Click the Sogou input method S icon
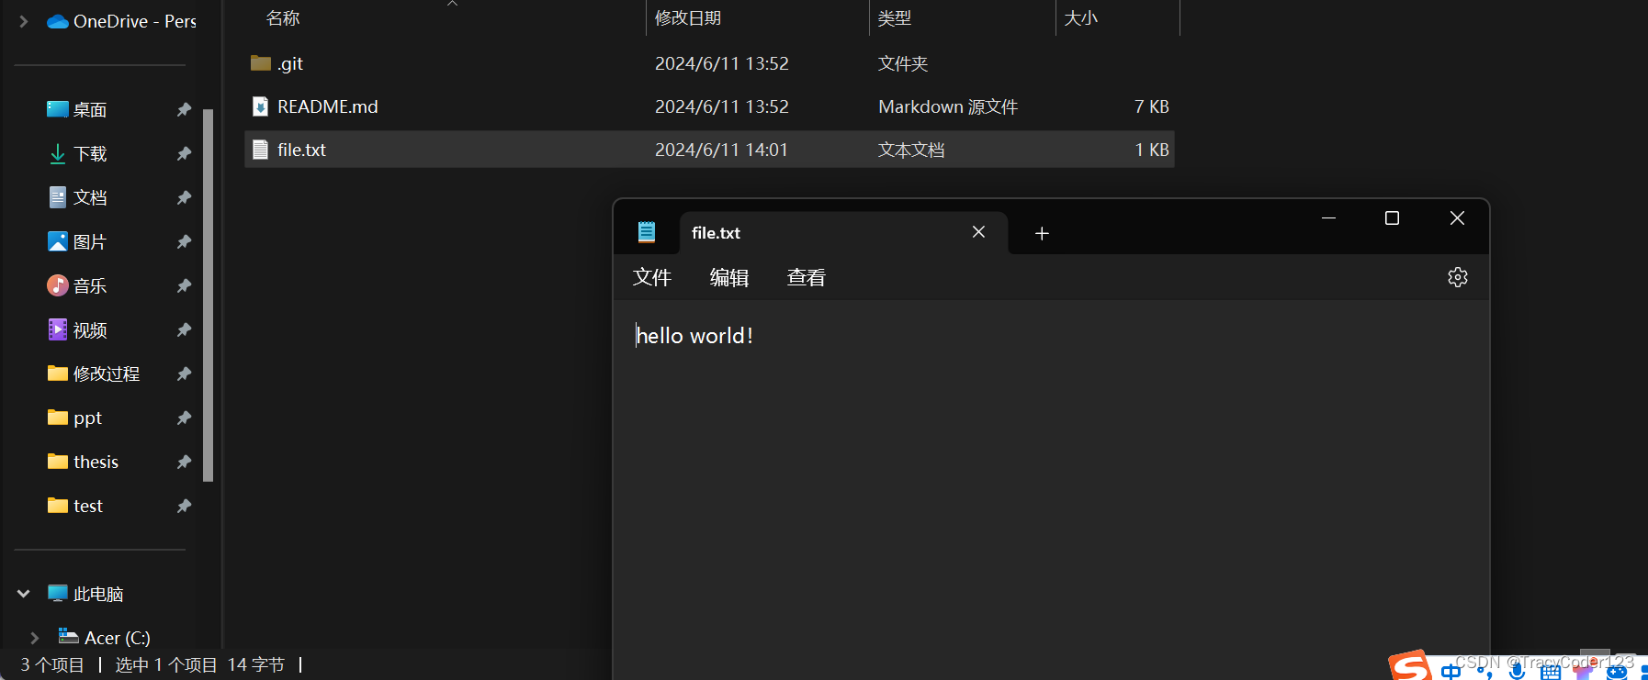This screenshot has height=680, width=1648. pos(1410,667)
